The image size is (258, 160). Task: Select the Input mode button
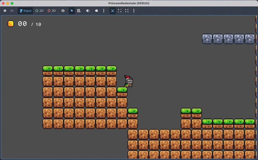click(25, 11)
